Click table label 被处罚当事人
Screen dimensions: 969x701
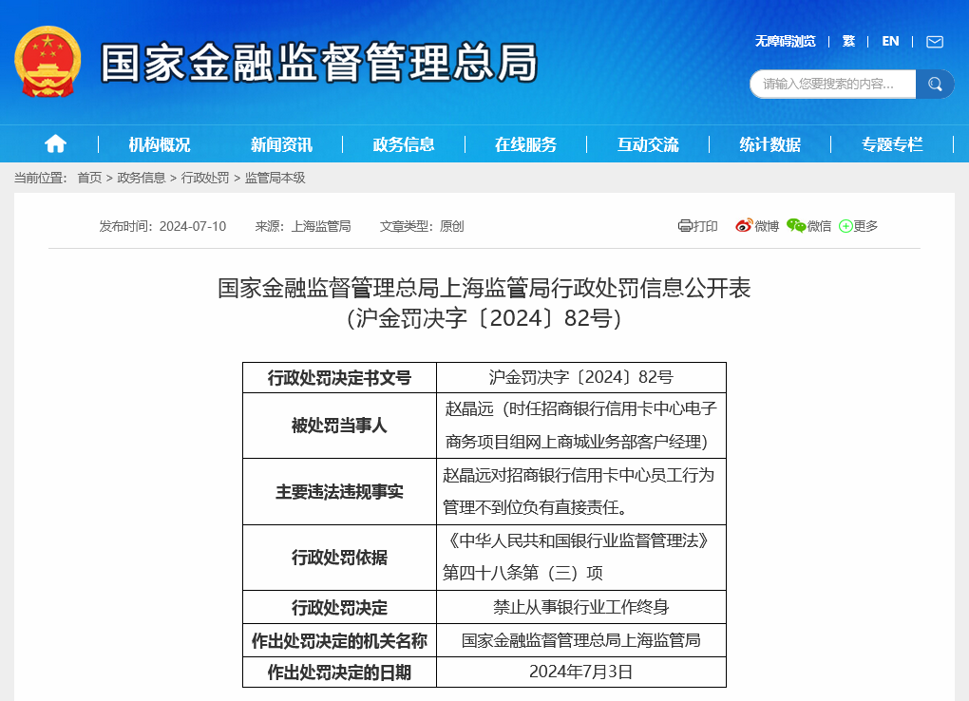tap(339, 426)
